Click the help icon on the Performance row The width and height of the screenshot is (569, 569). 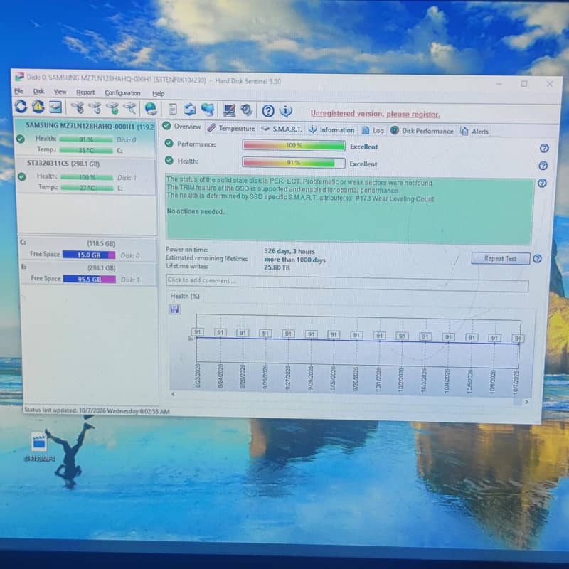click(544, 148)
